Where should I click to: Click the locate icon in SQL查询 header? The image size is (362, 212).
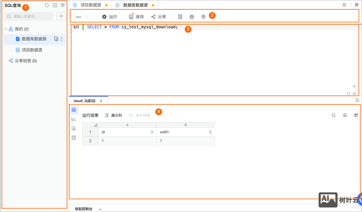[x=62, y=5]
